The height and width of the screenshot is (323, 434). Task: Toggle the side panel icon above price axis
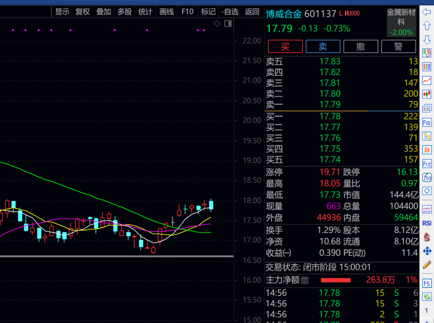(x=228, y=24)
